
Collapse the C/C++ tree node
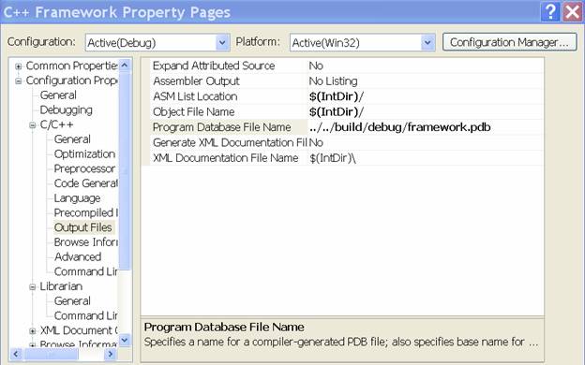(x=33, y=125)
